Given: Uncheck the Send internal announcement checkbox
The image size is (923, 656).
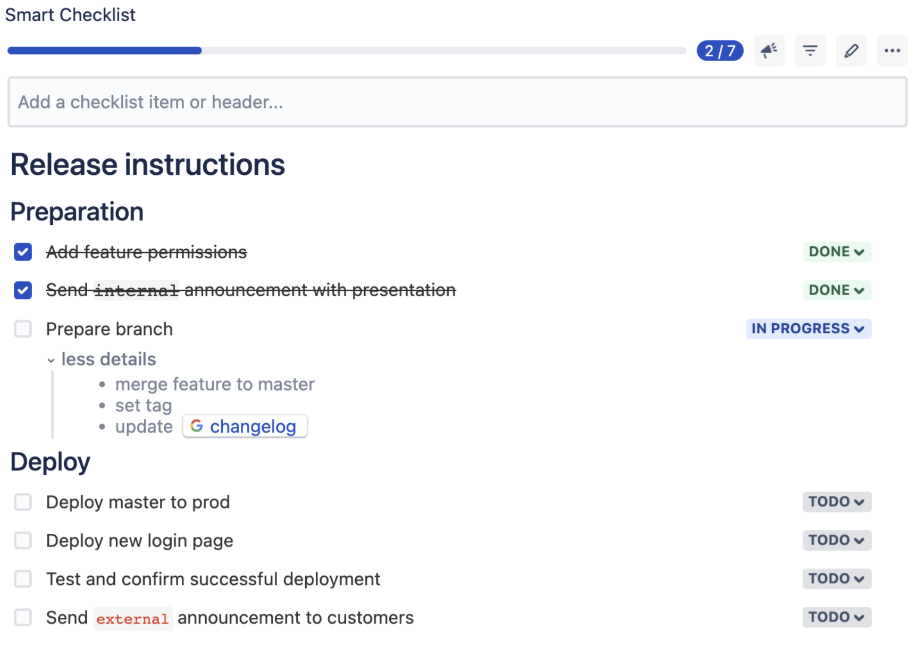Looking at the screenshot, I should coord(23,290).
